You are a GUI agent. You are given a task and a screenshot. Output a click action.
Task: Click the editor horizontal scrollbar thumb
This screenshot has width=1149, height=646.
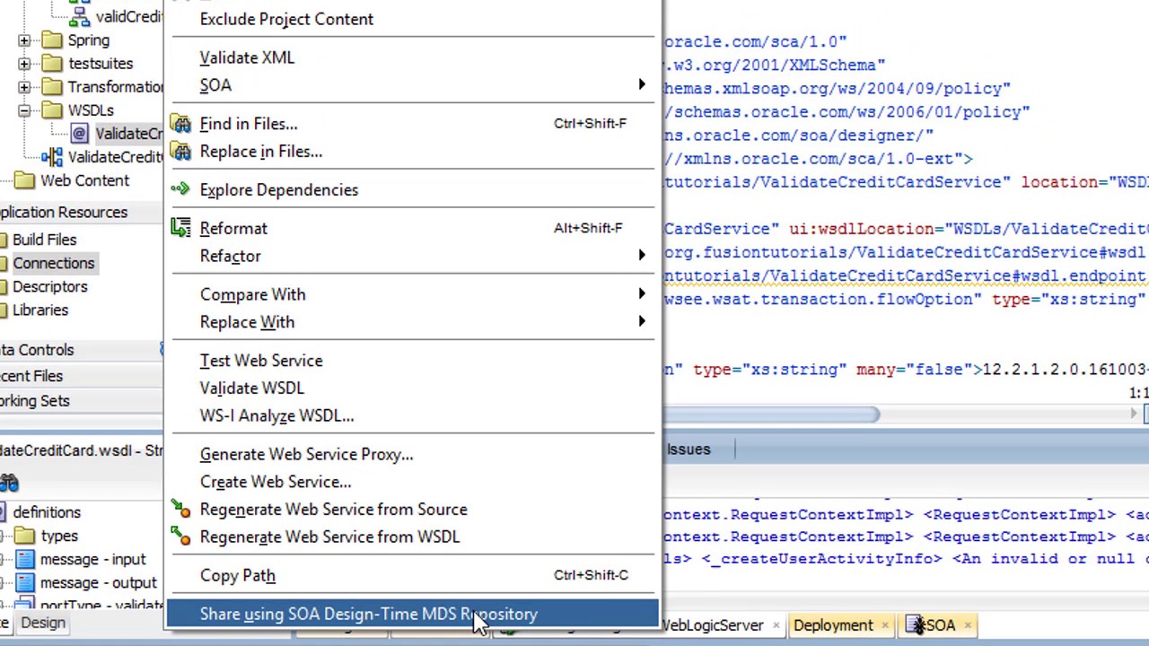(772, 415)
